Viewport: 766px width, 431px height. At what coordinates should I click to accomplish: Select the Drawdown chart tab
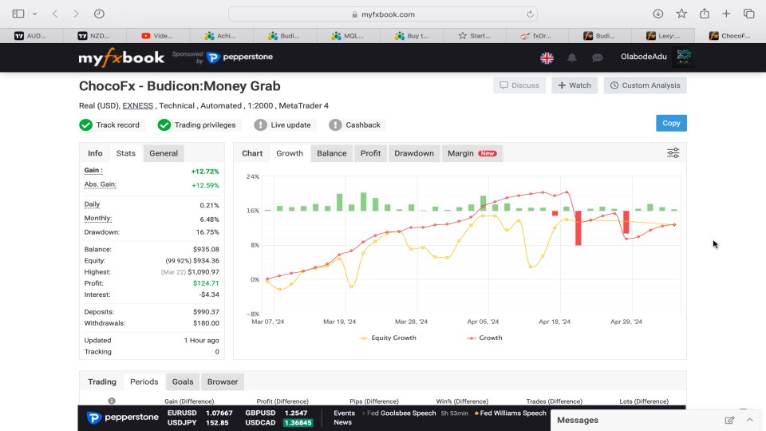[414, 153]
